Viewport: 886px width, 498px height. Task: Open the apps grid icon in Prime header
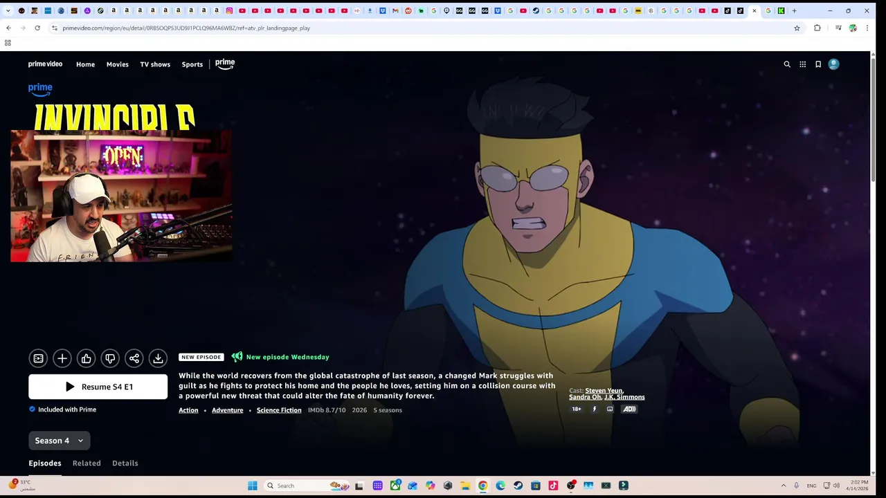(803, 64)
